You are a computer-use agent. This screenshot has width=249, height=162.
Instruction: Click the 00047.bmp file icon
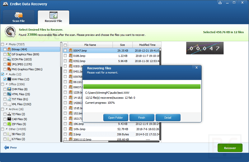tap(71, 50)
